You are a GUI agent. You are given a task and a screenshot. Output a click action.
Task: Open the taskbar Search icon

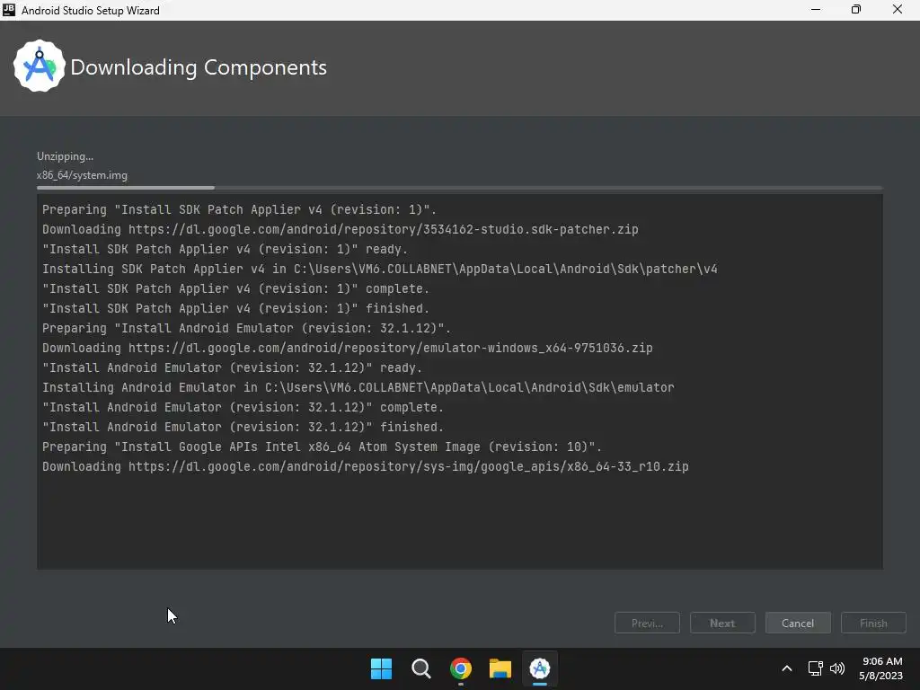click(x=420, y=668)
